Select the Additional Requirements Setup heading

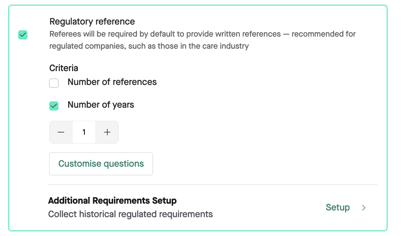pyautogui.click(x=112, y=200)
